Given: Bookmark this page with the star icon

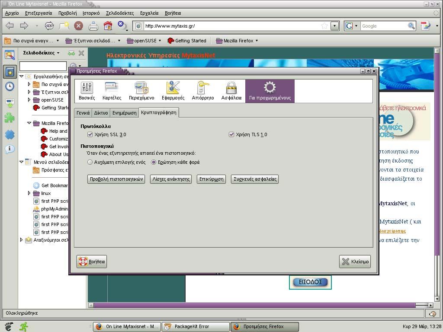Looking at the screenshot, I should 324,26.
